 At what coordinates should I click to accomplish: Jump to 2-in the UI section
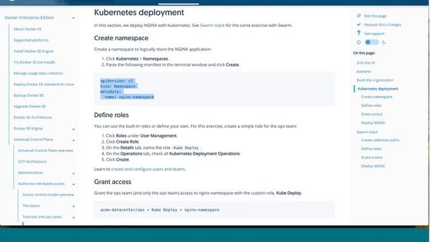tap(365, 63)
